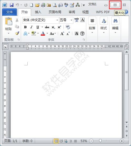
Task: Open the 文件 tab
Action: pyautogui.click(x=9, y=12)
